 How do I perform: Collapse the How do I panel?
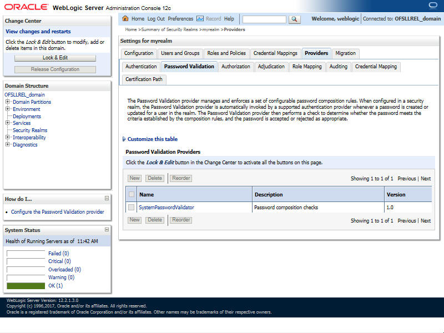click(x=107, y=198)
